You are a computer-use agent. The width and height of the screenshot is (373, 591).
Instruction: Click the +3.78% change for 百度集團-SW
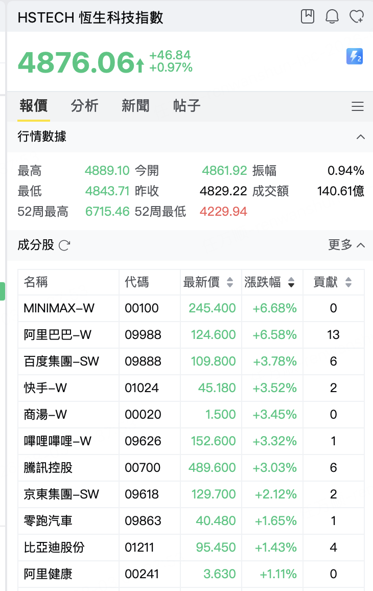[x=275, y=361]
